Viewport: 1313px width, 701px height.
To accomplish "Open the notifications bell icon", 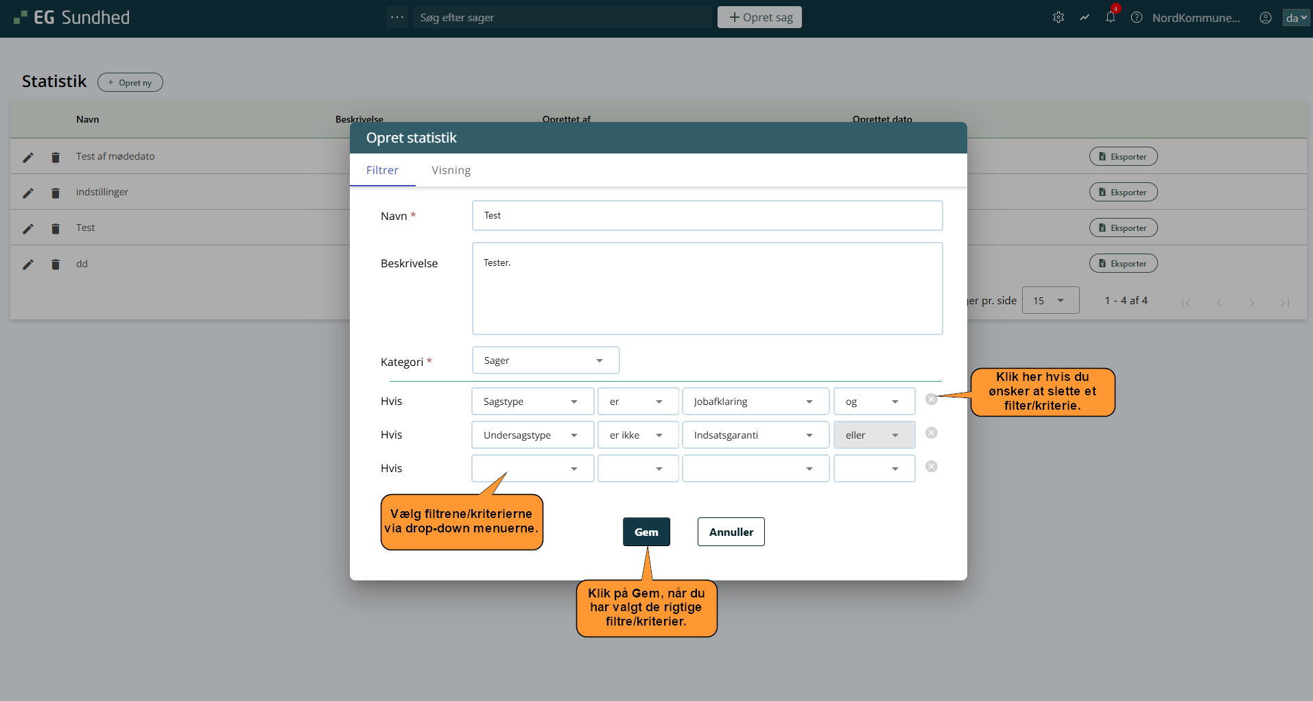I will click(x=1111, y=18).
